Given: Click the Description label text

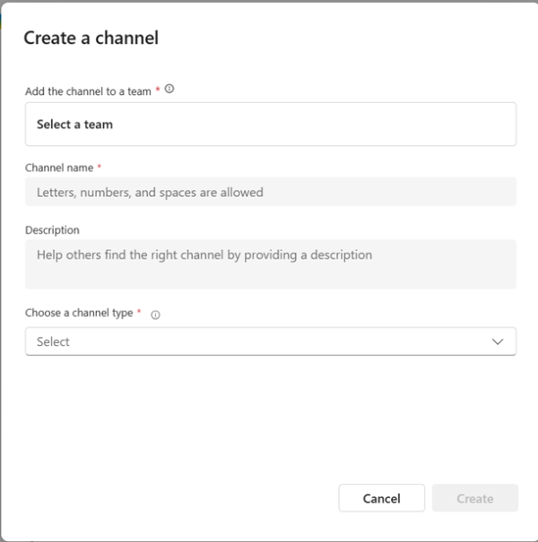Looking at the screenshot, I should [x=52, y=230].
